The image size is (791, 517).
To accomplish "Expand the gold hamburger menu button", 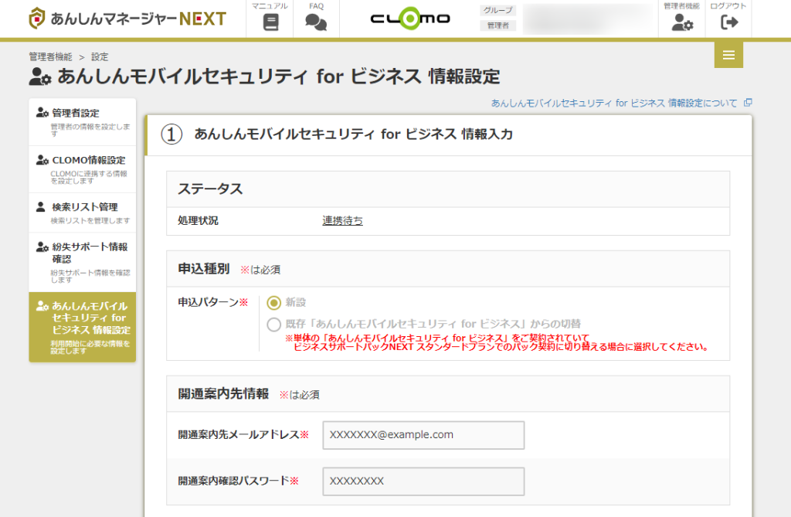I will coord(728,54).
